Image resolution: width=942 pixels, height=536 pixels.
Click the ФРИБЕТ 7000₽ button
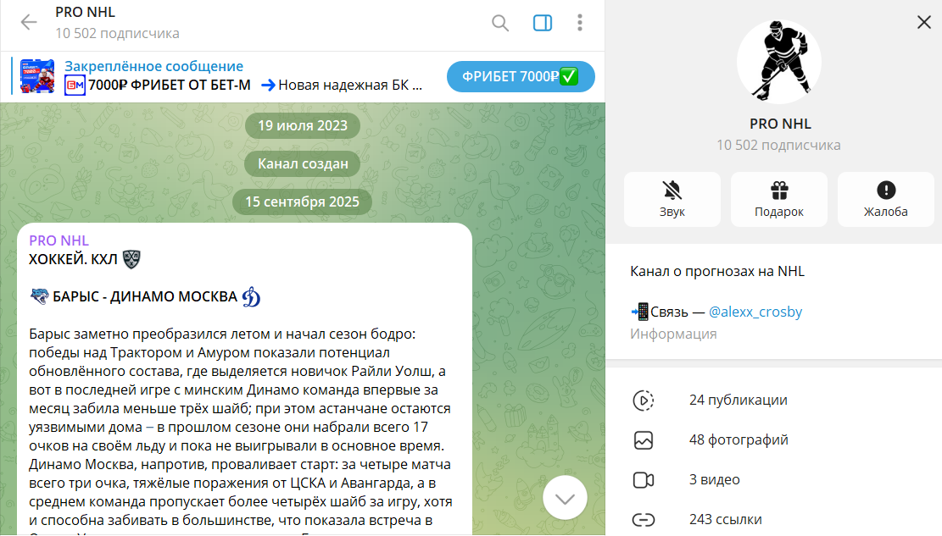point(520,76)
